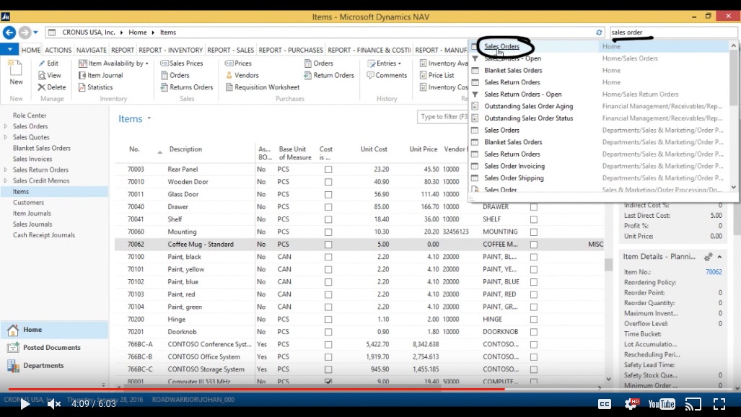The width and height of the screenshot is (741, 417).
Task: Open Statistics from the Inventory group
Action: click(95, 87)
